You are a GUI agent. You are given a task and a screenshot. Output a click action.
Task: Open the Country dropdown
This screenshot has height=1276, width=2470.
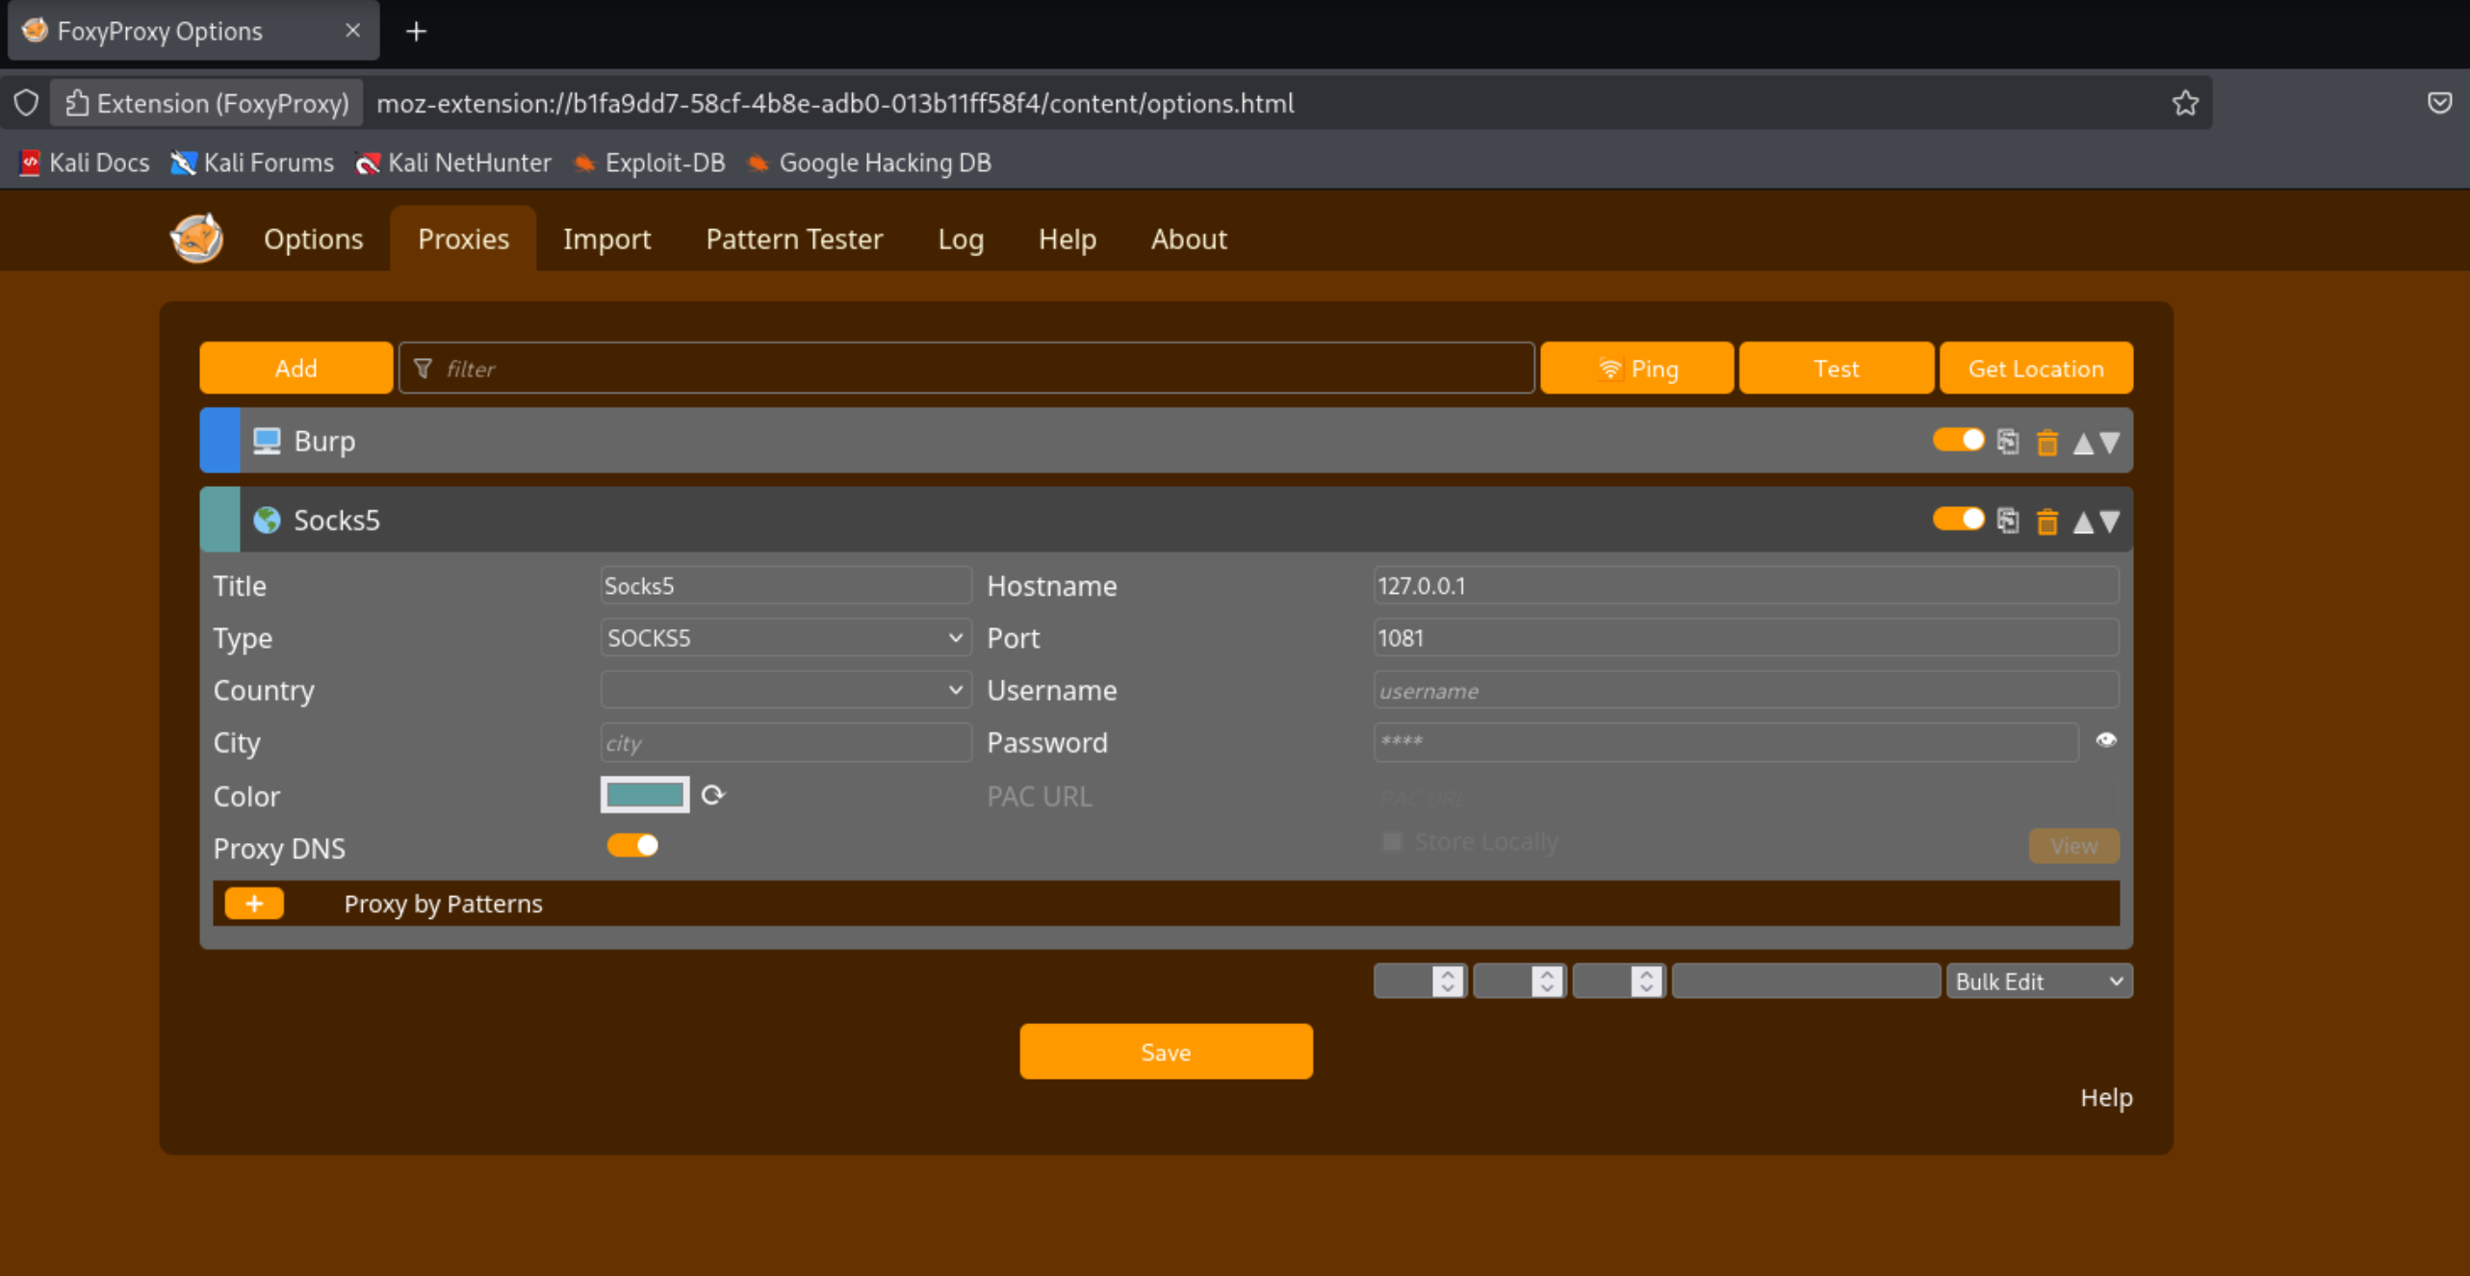coord(785,689)
